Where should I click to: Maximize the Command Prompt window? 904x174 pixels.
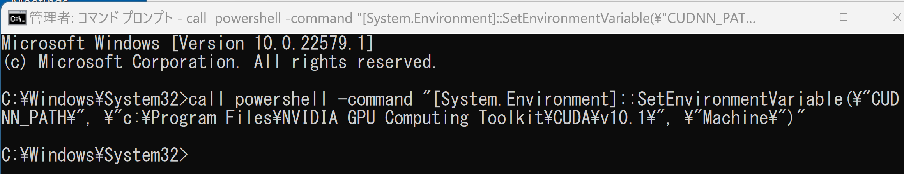click(x=843, y=17)
